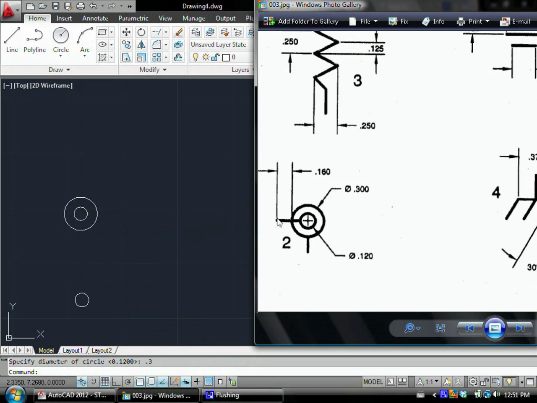Click MODEL button in status bar
This screenshot has height=403, width=537.
pyautogui.click(x=373, y=382)
